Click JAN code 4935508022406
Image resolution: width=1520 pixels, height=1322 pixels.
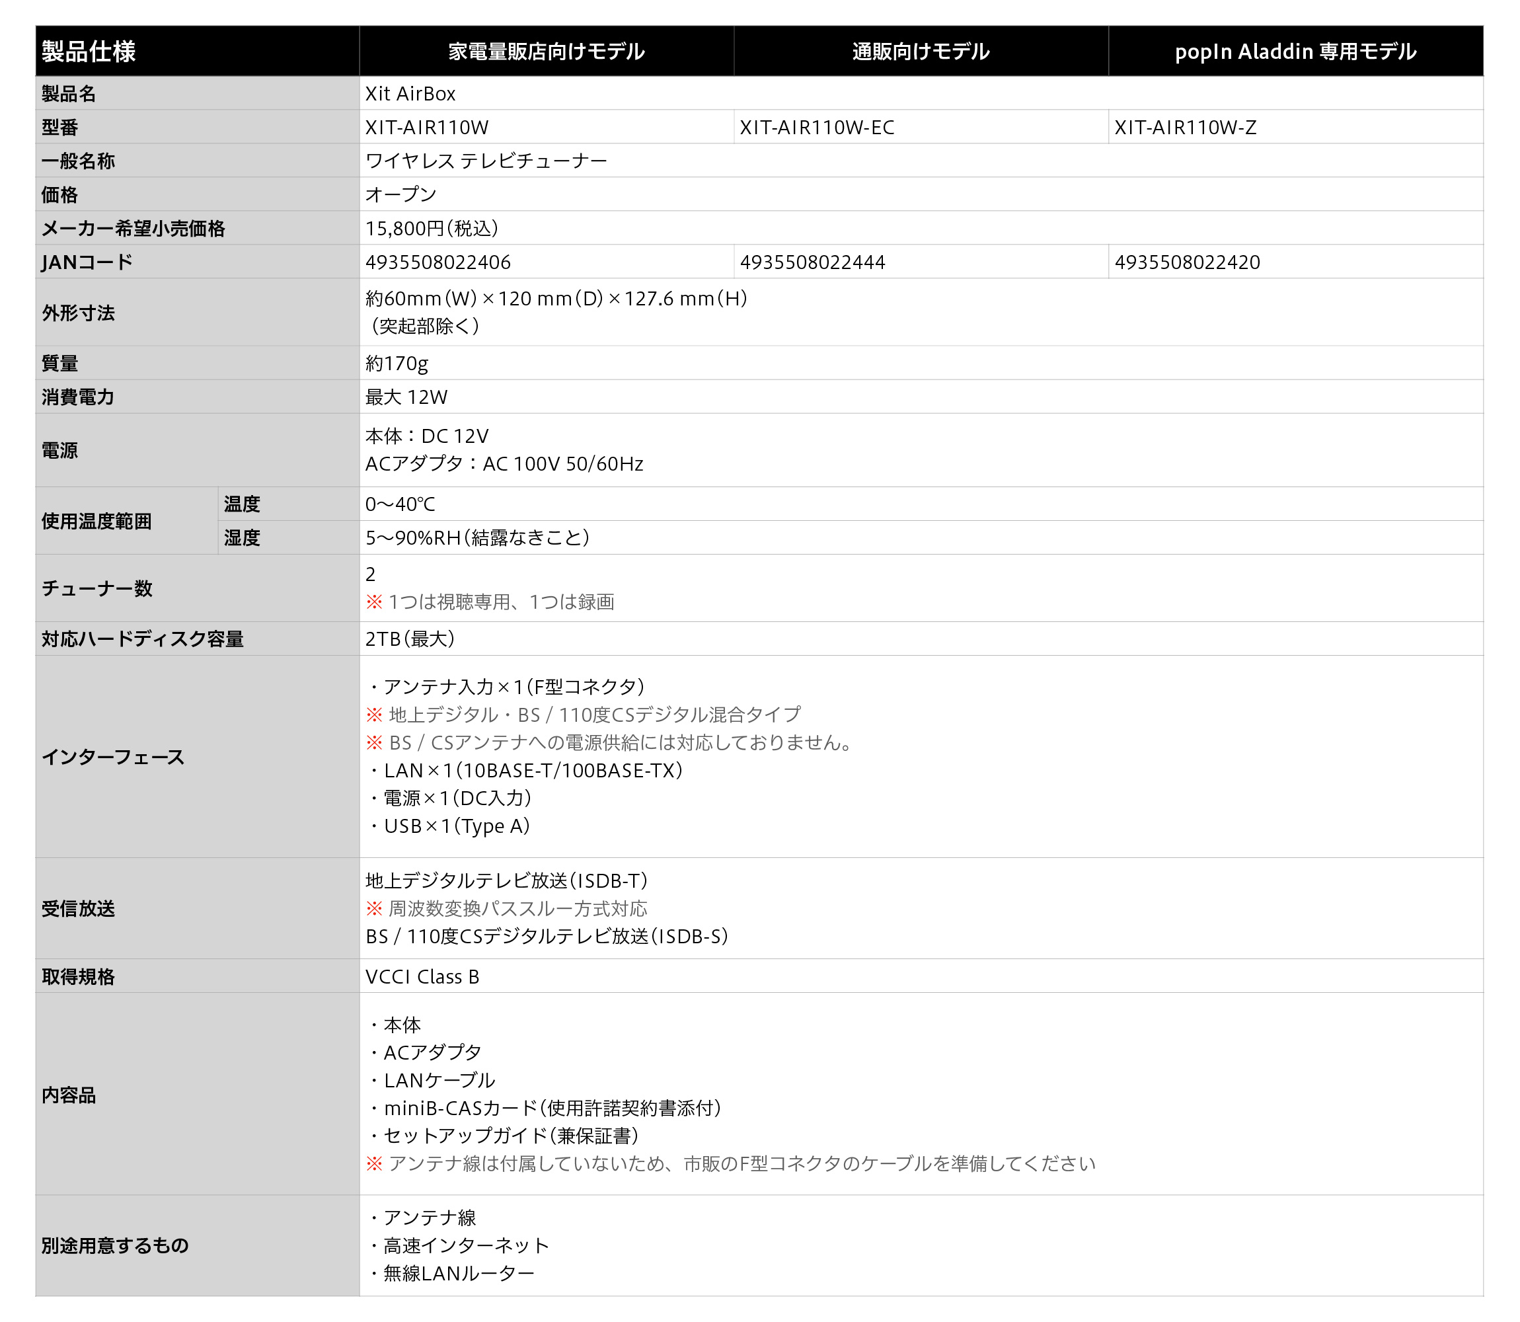(x=438, y=262)
